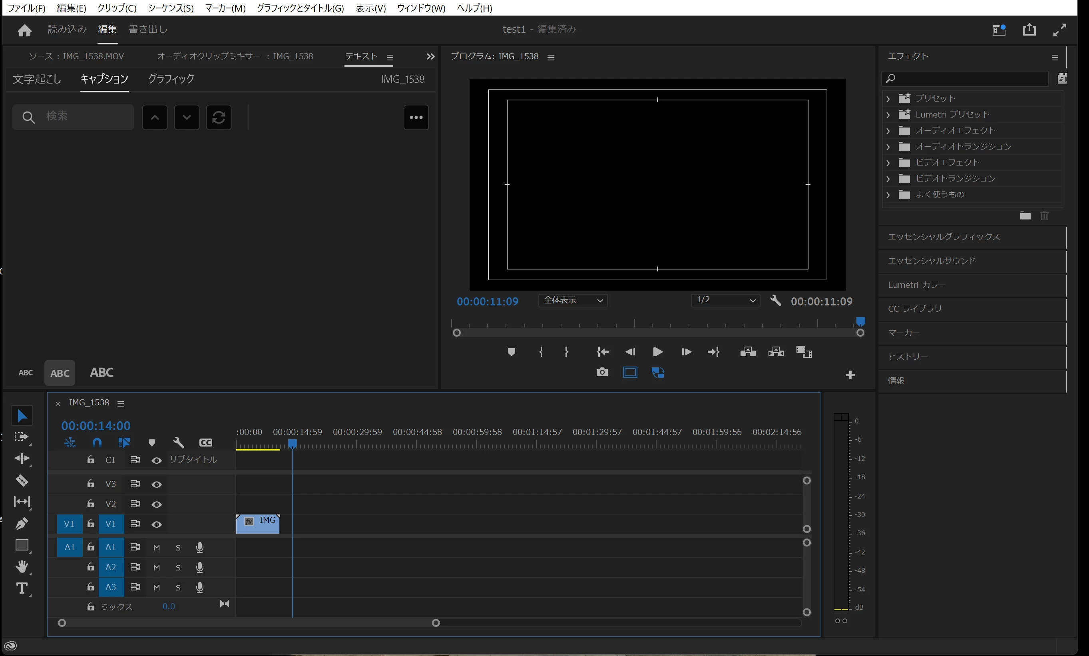Click the wrench settings icon in the Program monitor
This screenshot has height=656, width=1089.
tap(775, 301)
